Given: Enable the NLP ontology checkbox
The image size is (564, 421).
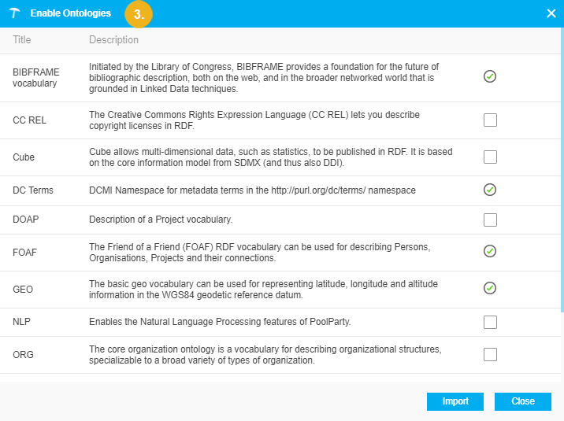Looking at the screenshot, I should click(x=490, y=322).
